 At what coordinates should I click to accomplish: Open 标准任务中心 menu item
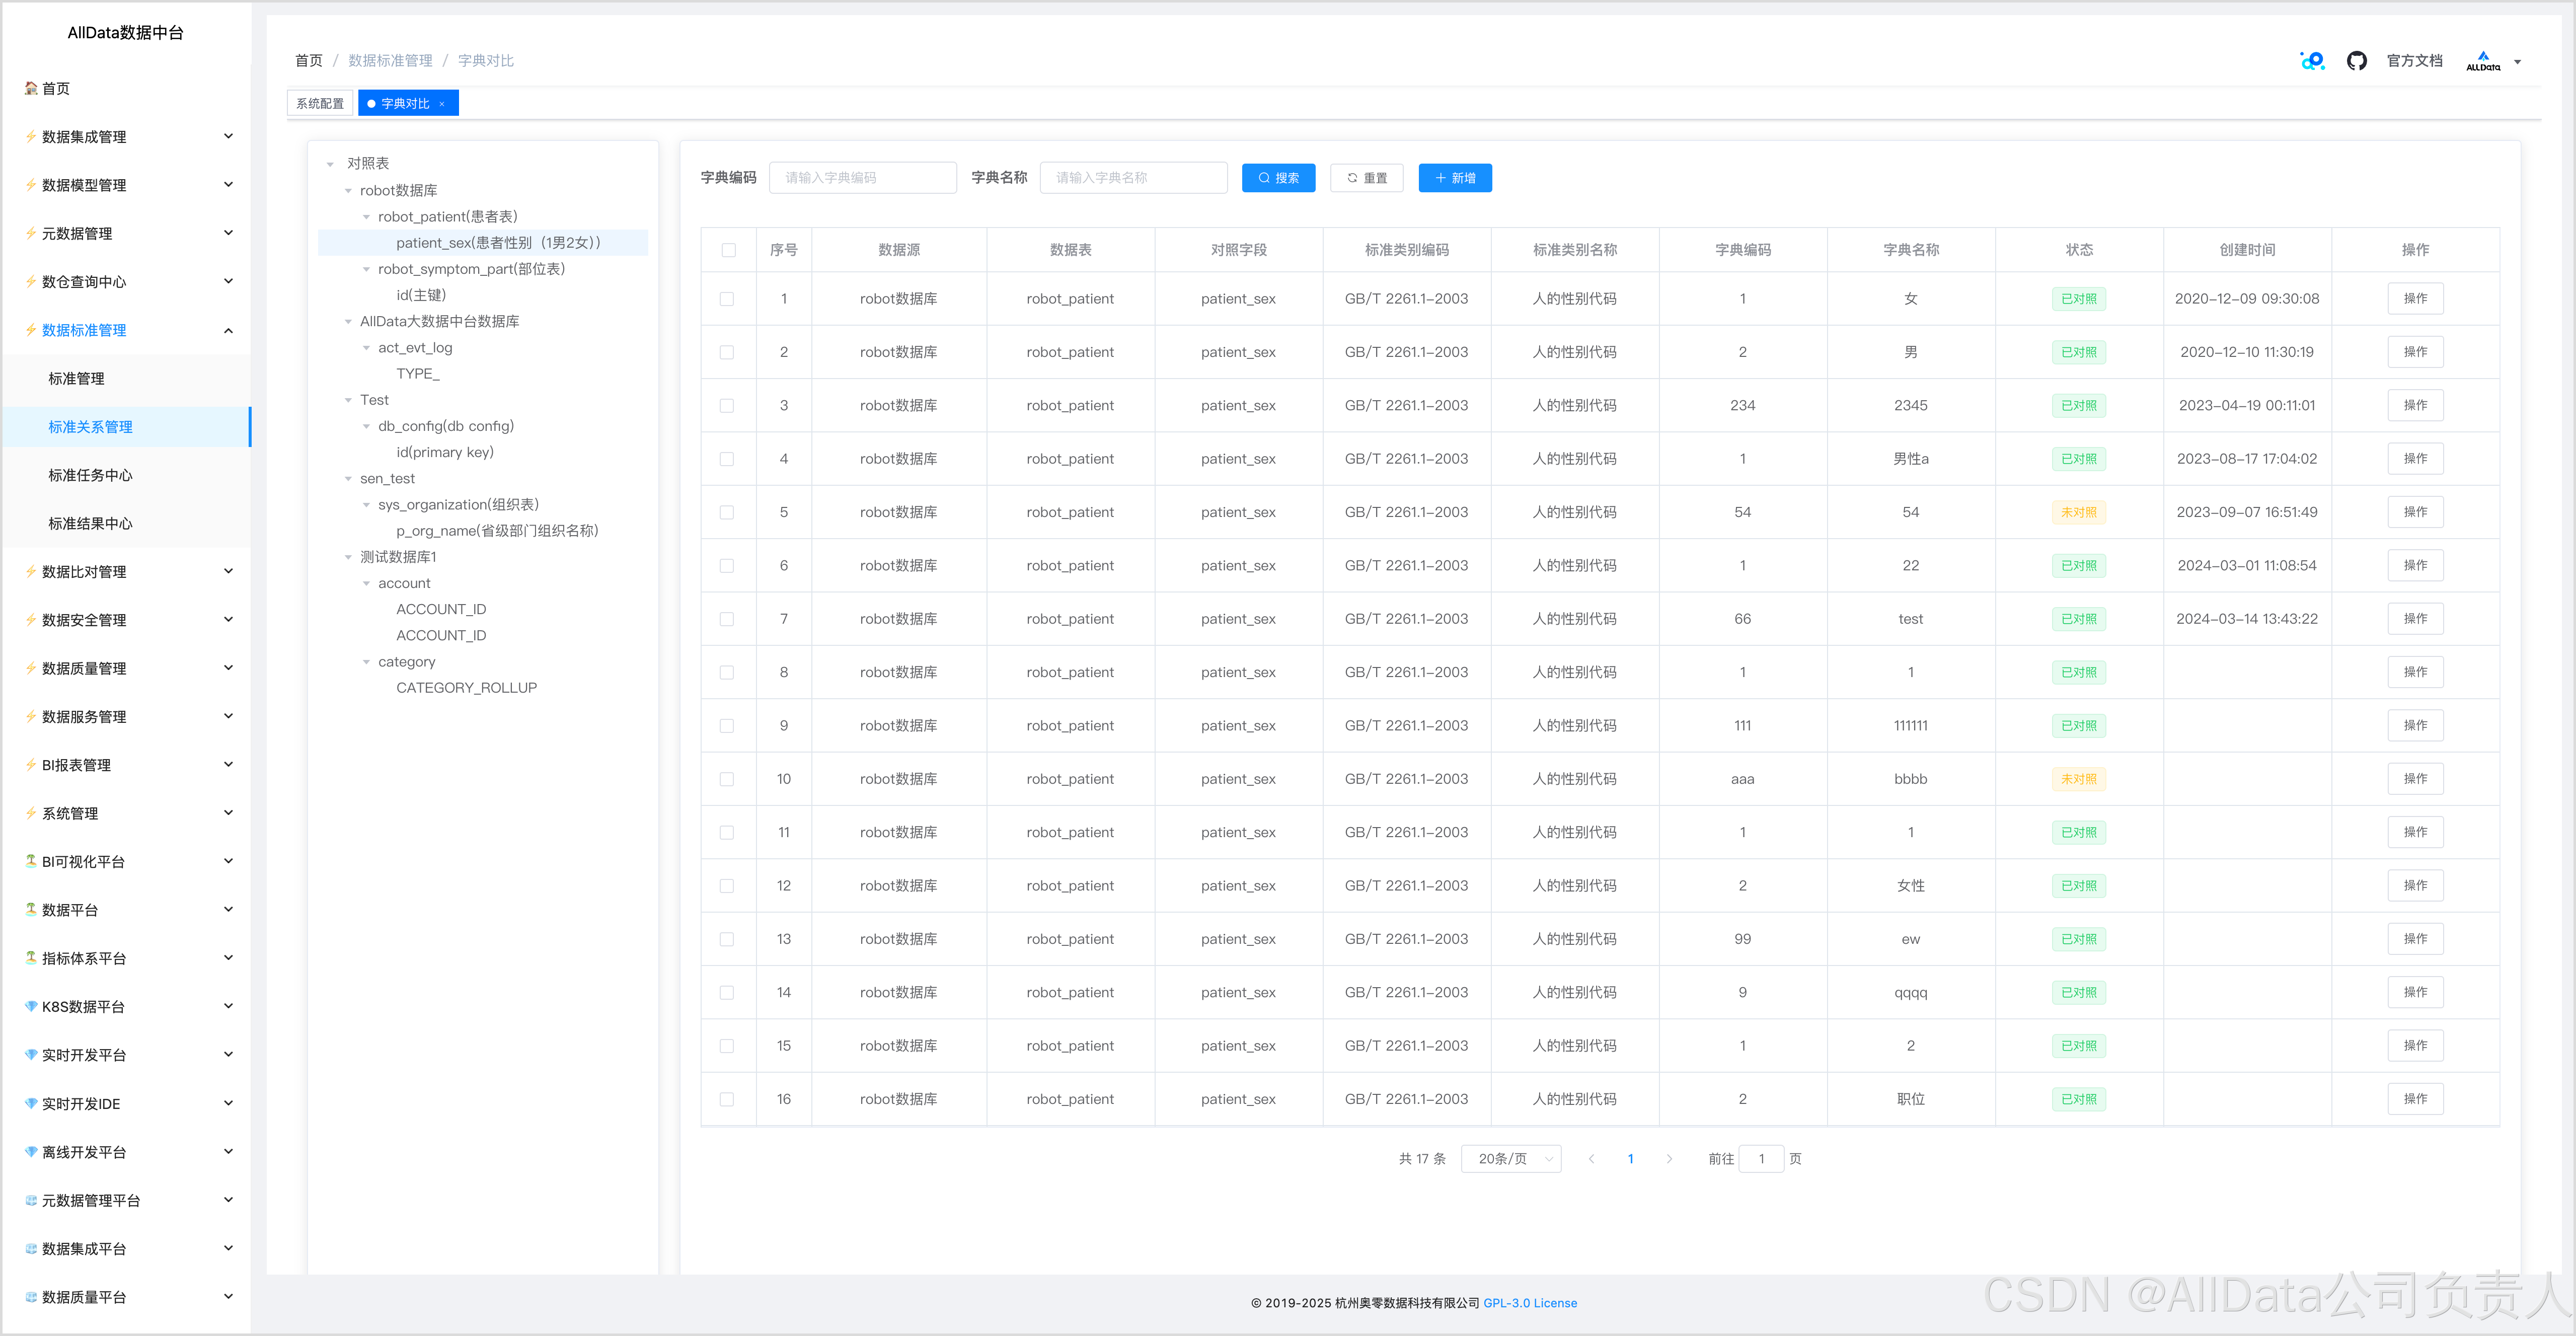point(90,475)
